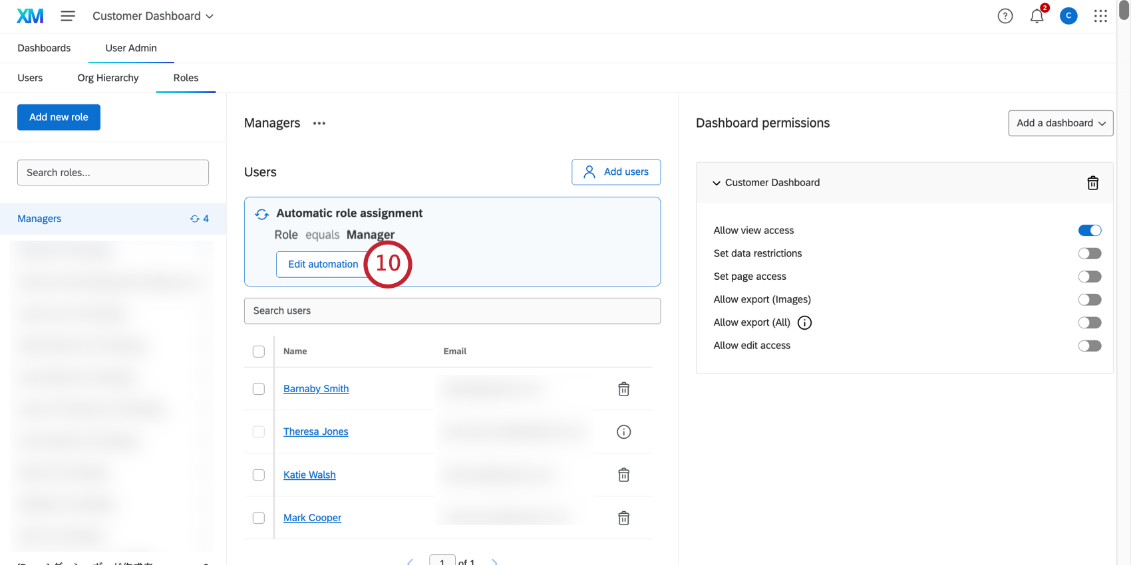1131x565 pixels.
Task: Check the Katie Walsh checkbox
Action: pyautogui.click(x=259, y=475)
